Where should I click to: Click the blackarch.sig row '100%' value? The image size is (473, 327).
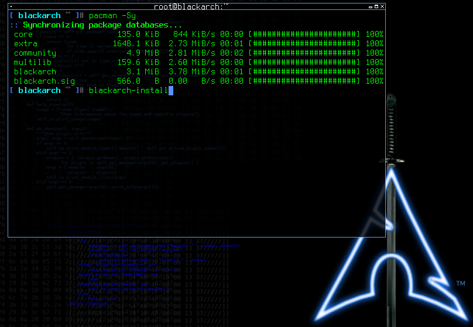pyautogui.click(x=374, y=81)
